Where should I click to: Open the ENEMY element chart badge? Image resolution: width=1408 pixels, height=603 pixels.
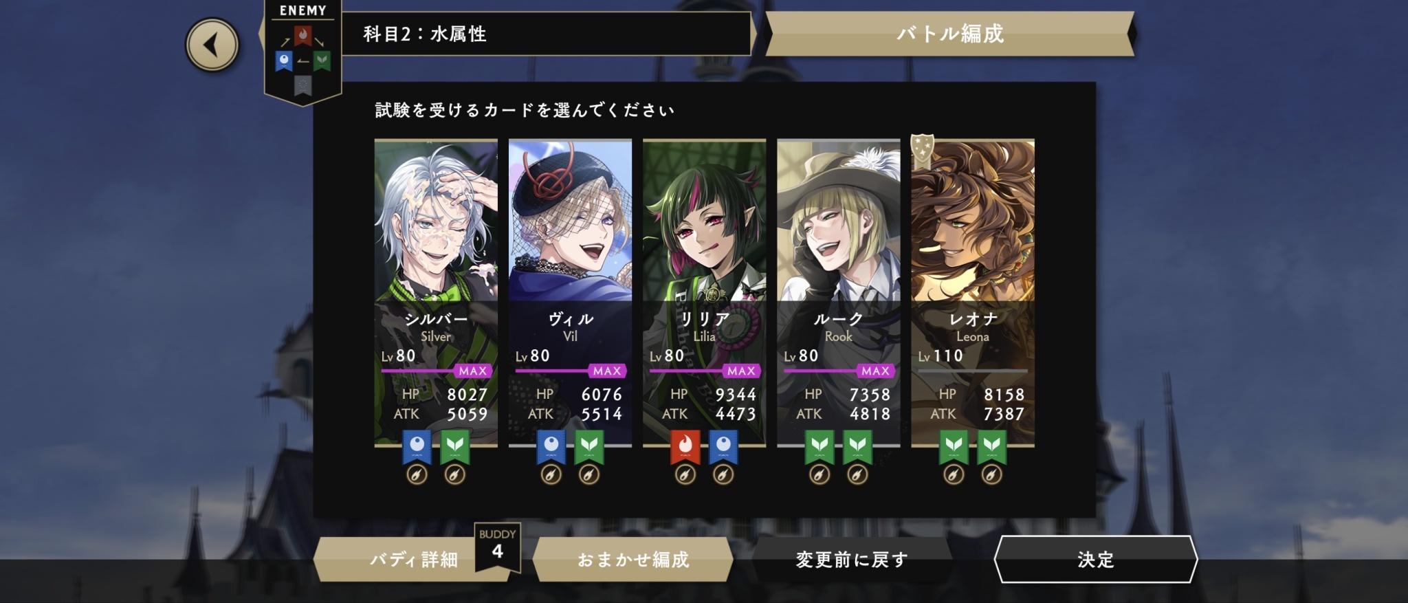tap(302, 52)
